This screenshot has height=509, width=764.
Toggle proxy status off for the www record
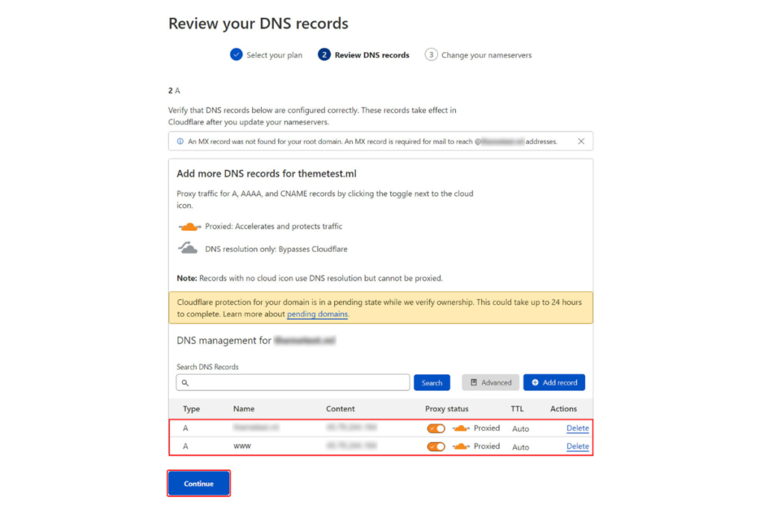click(x=436, y=446)
